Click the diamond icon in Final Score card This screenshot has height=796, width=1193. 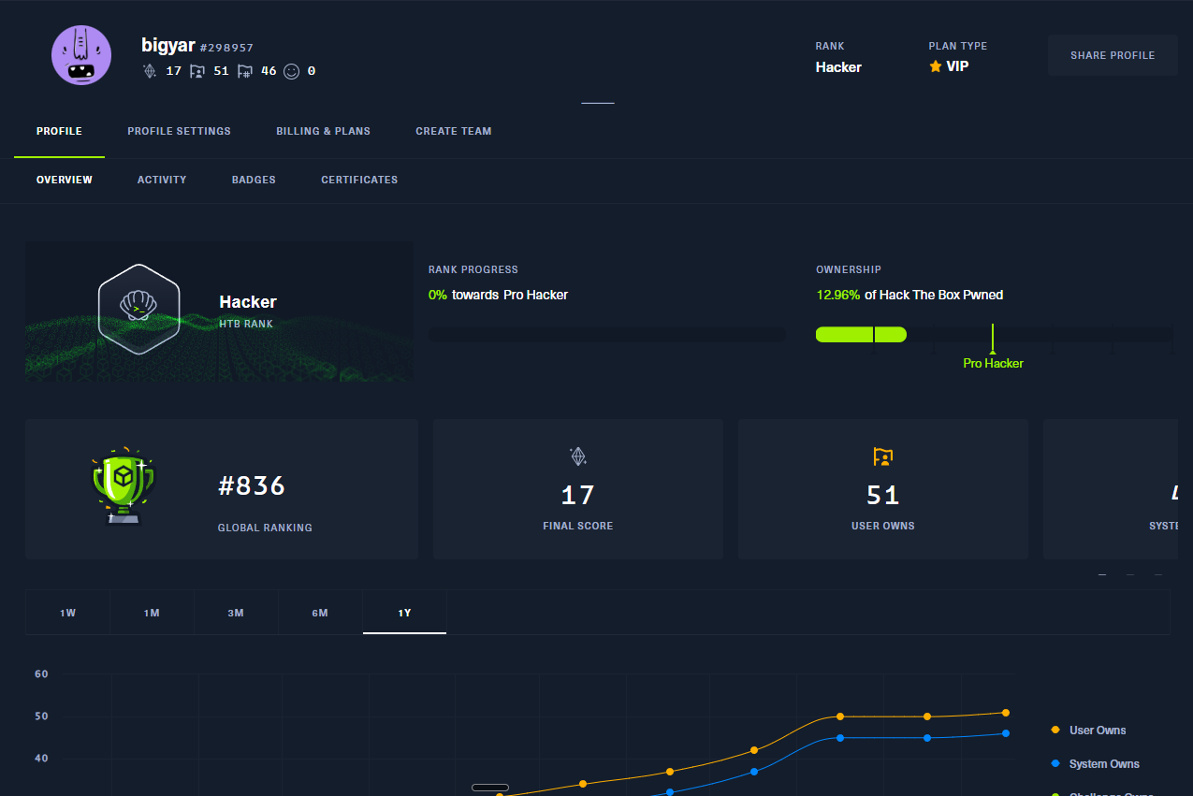coord(577,456)
